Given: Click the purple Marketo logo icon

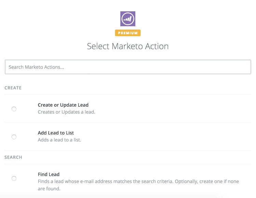Looking at the screenshot, I should 128,19.
